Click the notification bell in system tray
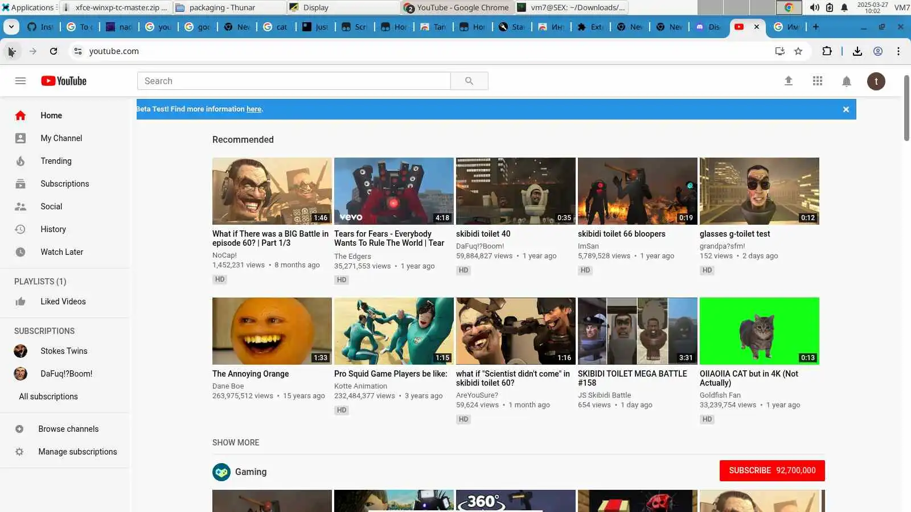Screen dimensions: 911x512 coord(844,7)
